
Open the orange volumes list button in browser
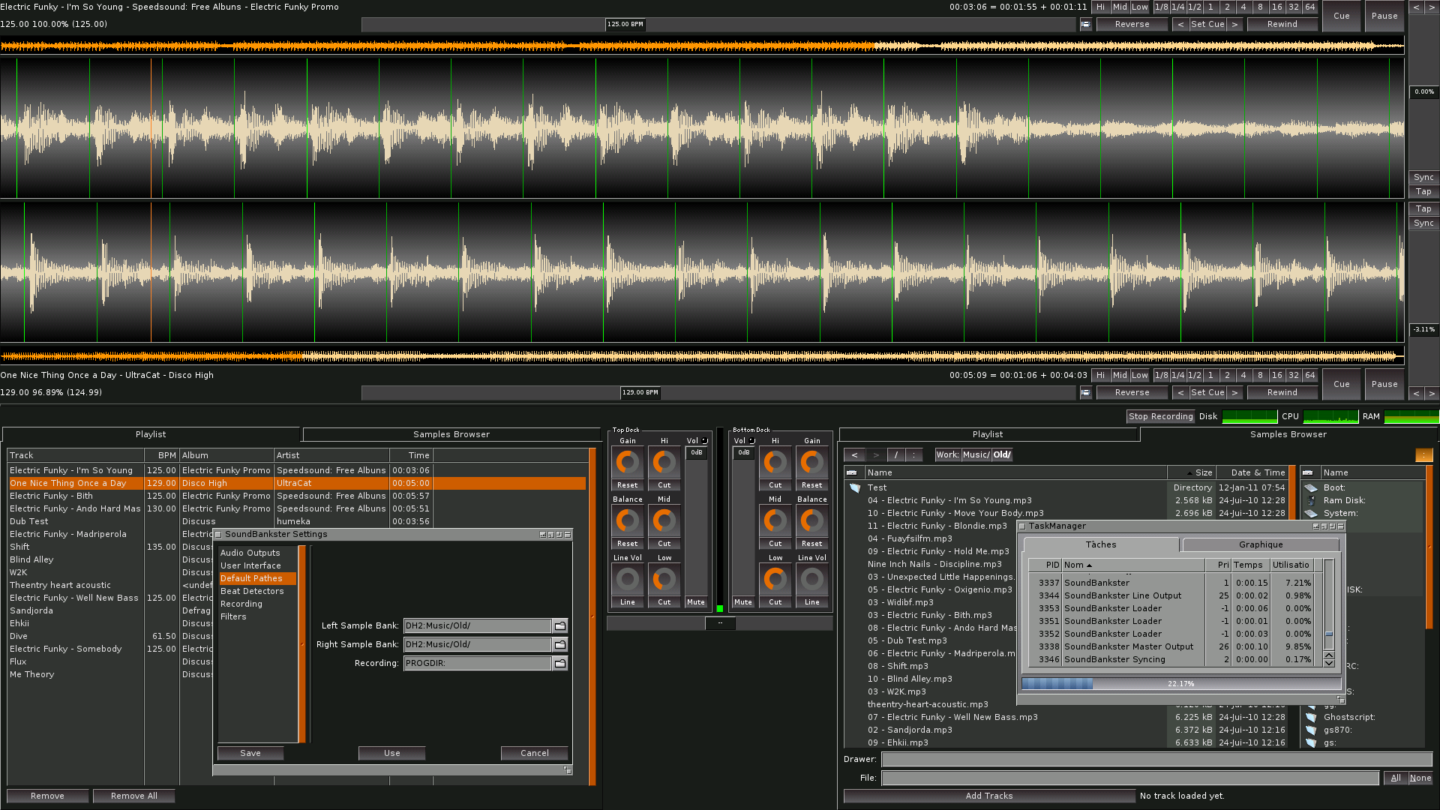1423,455
